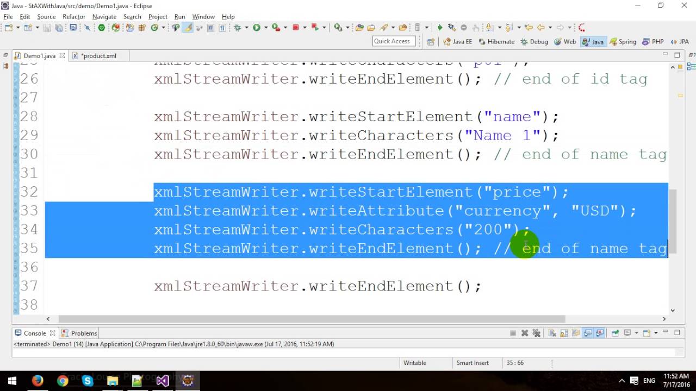Switch to Hibernate perspective
Image resolution: width=696 pixels, height=391 pixels.
click(496, 41)
